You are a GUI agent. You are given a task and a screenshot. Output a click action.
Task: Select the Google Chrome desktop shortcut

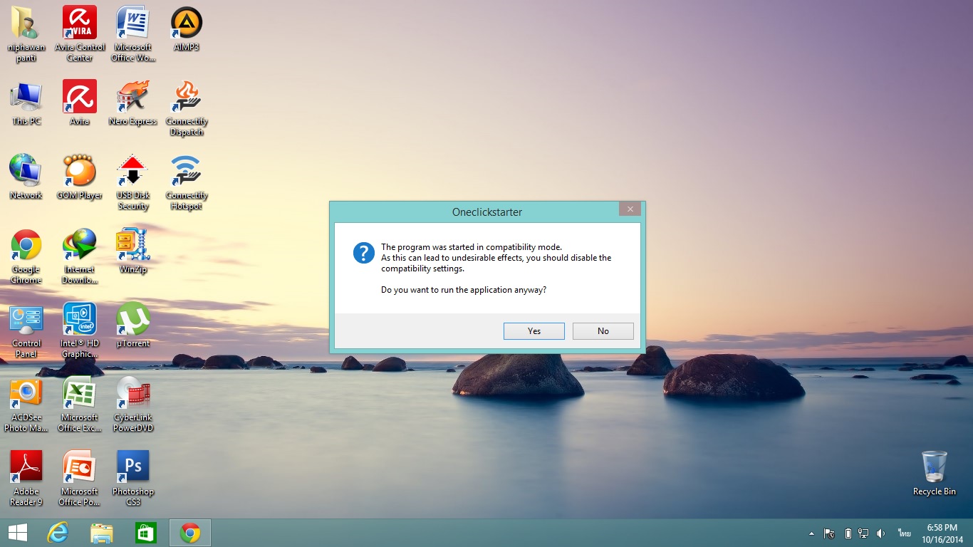click(x=26, y=255)
